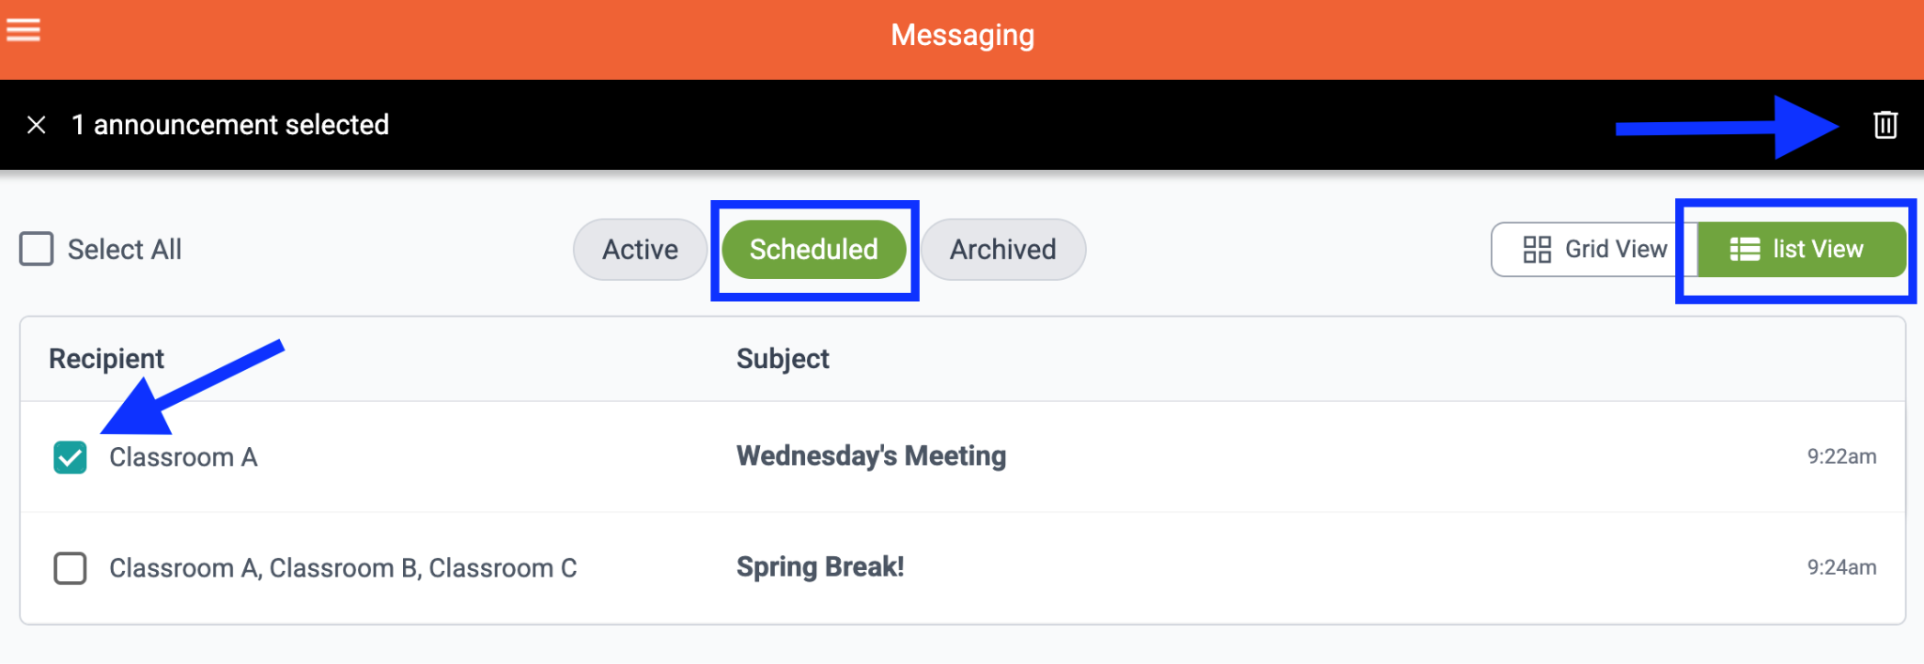Click the Grid View squares icon
Image resolution: width=1924 pixels, height=664 pixels.
pos(1537,250)
